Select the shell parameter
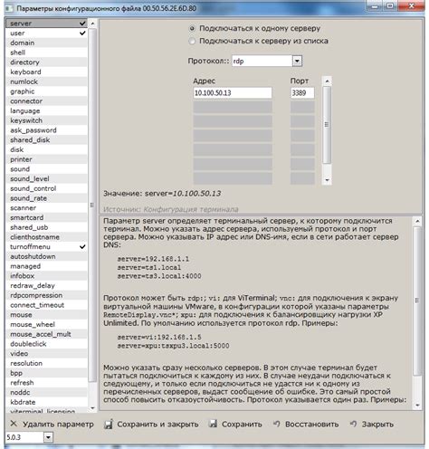 pyautogui.click(x=47, y=53)
